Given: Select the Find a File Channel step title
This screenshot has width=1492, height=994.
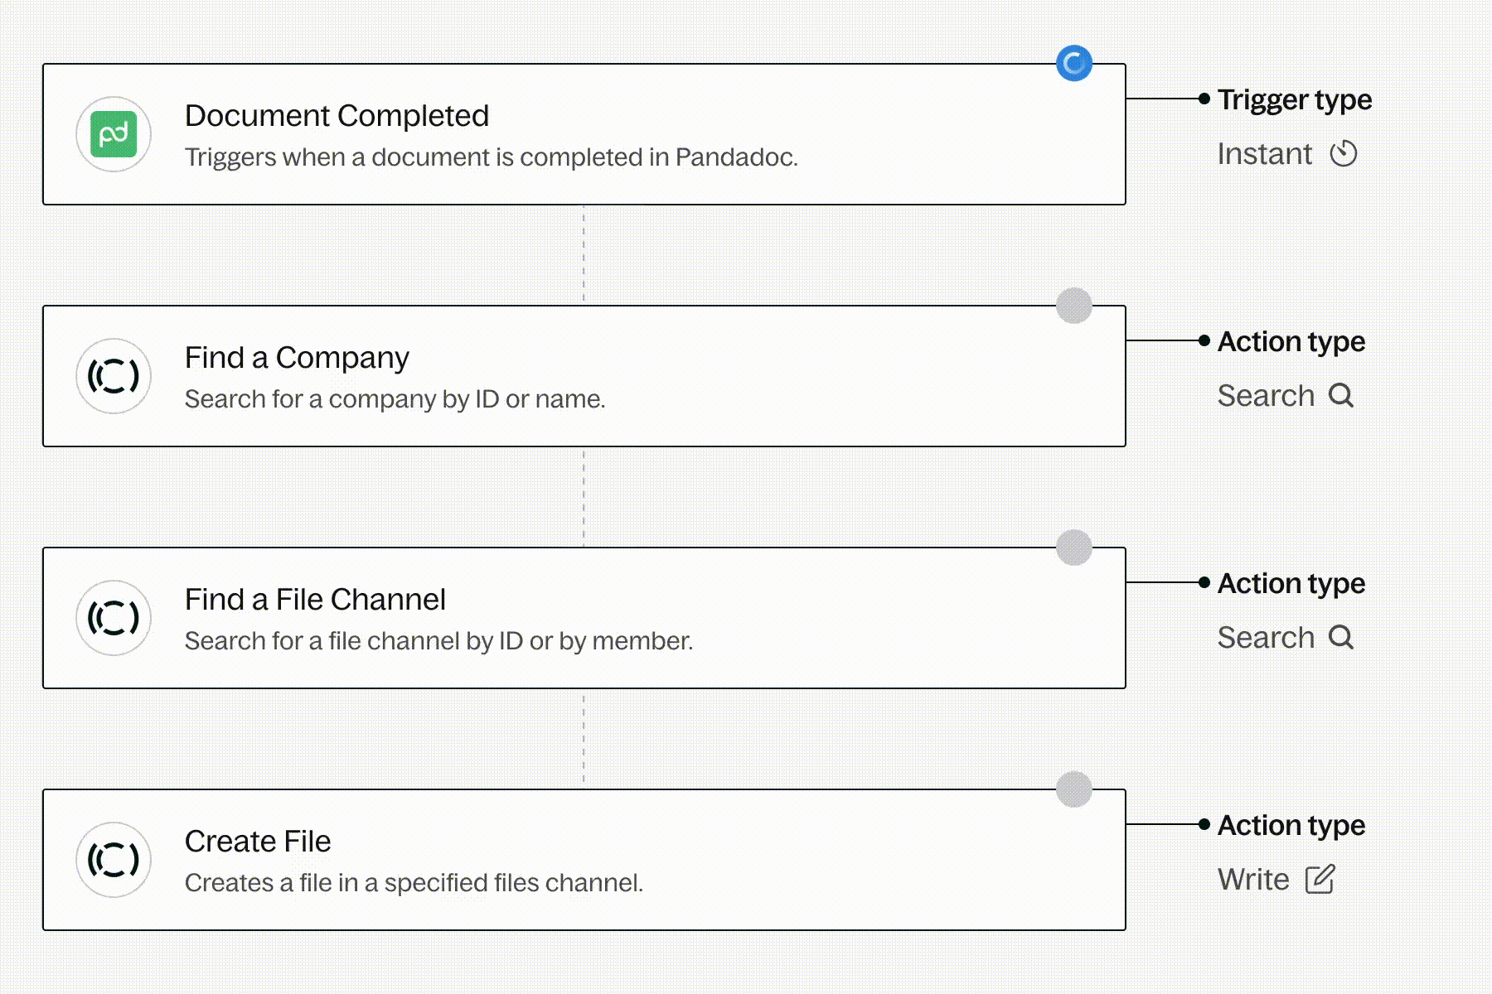Looking at the screenshot, I should point(315,600).
